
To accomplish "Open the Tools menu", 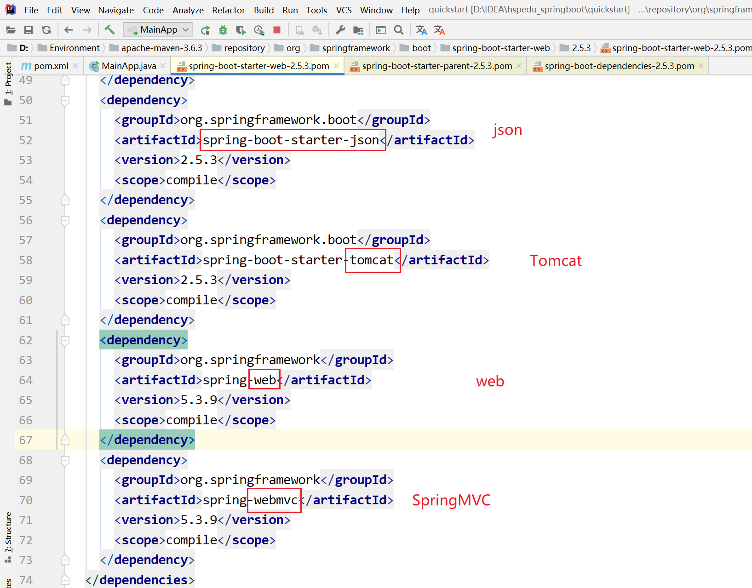I will click(316, 10).
